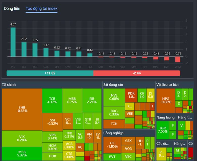Open the Bất động sản sector header
Viewport: 197px width, 161px height.
(113, 85)
